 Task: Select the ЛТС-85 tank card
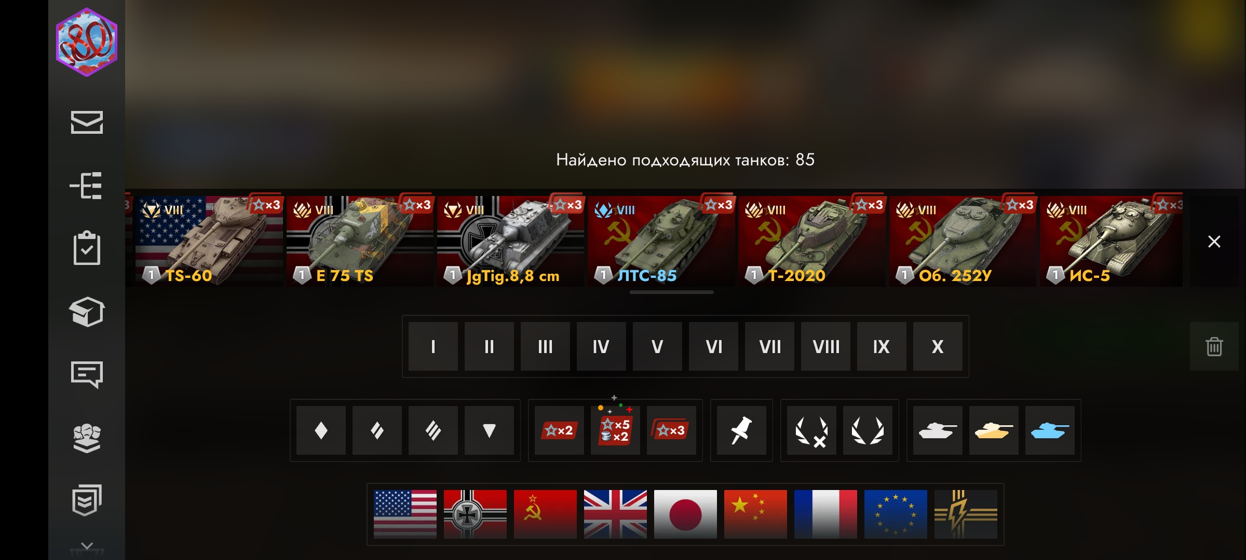click(x=661, y=241)
